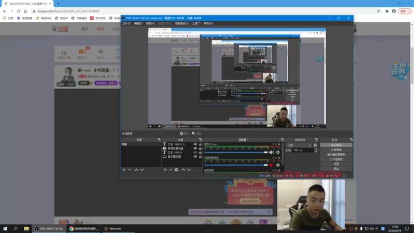Screen dimensions: 414x233
Task: Bookmark this page with the star icon
Action: tap(378, 11)
